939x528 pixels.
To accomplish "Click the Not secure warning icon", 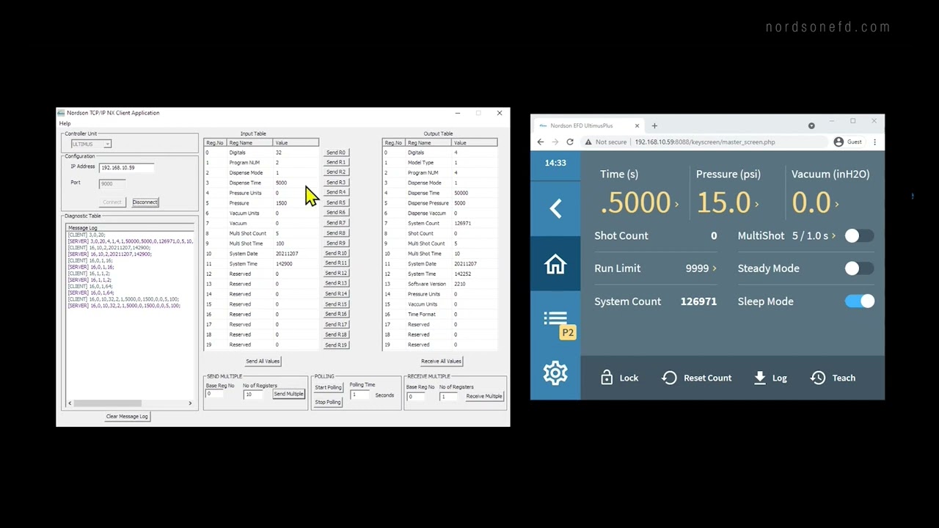I will pyautogui.click(x=588, y=142).
